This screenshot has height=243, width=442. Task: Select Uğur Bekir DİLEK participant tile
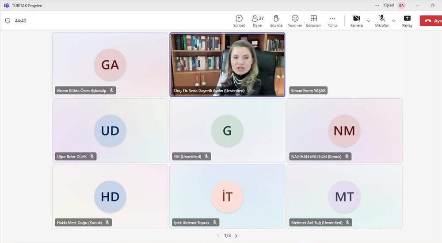pos(110,131)
